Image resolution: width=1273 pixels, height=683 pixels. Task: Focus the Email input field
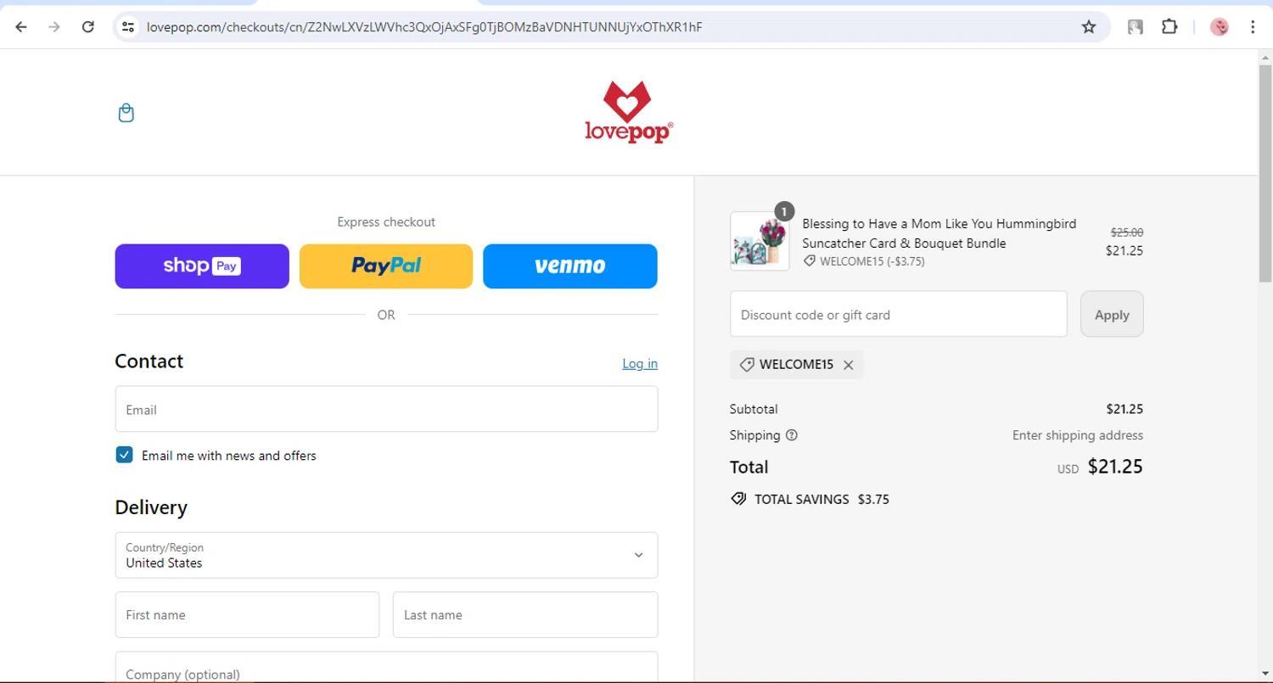(386, 409)
